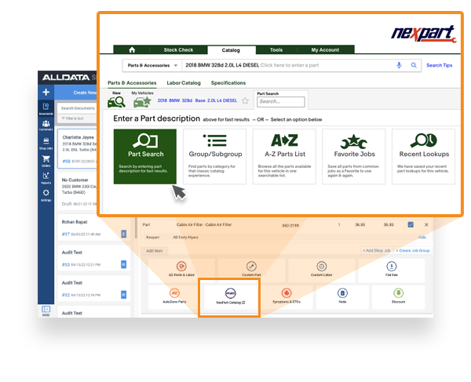Open Settings gear in ALLDATA sidebar
Screen dimensions: 471x382
[x=46, y=195]
